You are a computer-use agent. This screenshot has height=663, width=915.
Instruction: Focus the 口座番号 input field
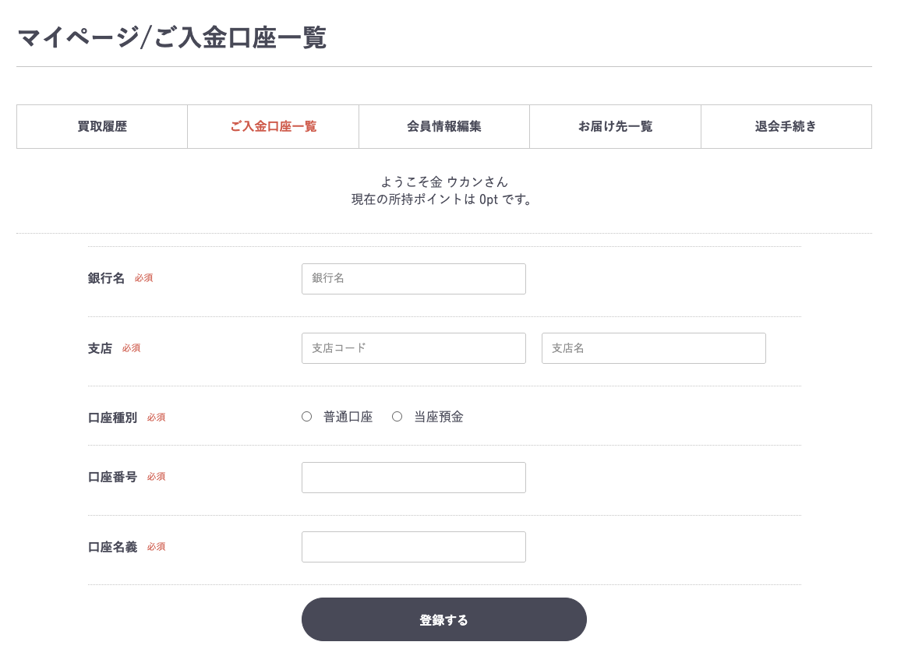click(x=414, y=478)
